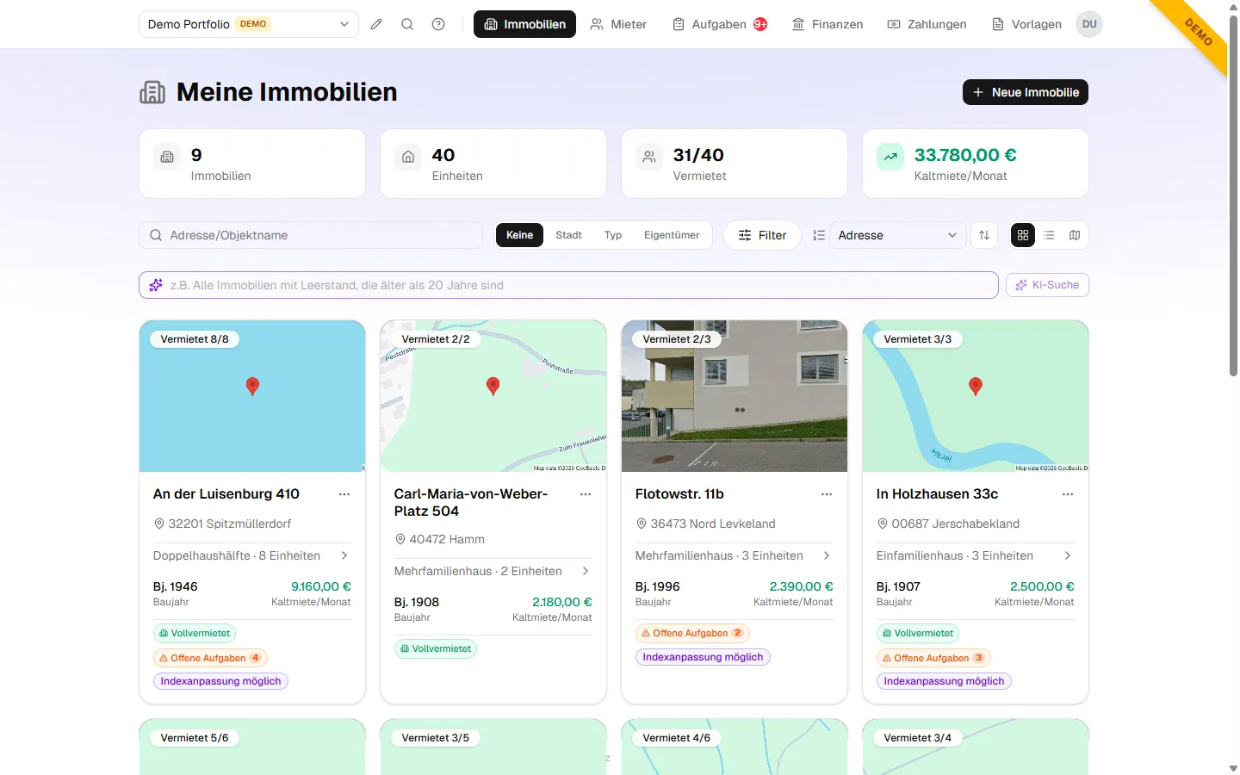Image resolution: width=1240 pixels, height=775 pixels.
Task: Click Offene Aufgaben 3 on In Holzhausen
Action: pyautogui.click(x=933, y=658)
